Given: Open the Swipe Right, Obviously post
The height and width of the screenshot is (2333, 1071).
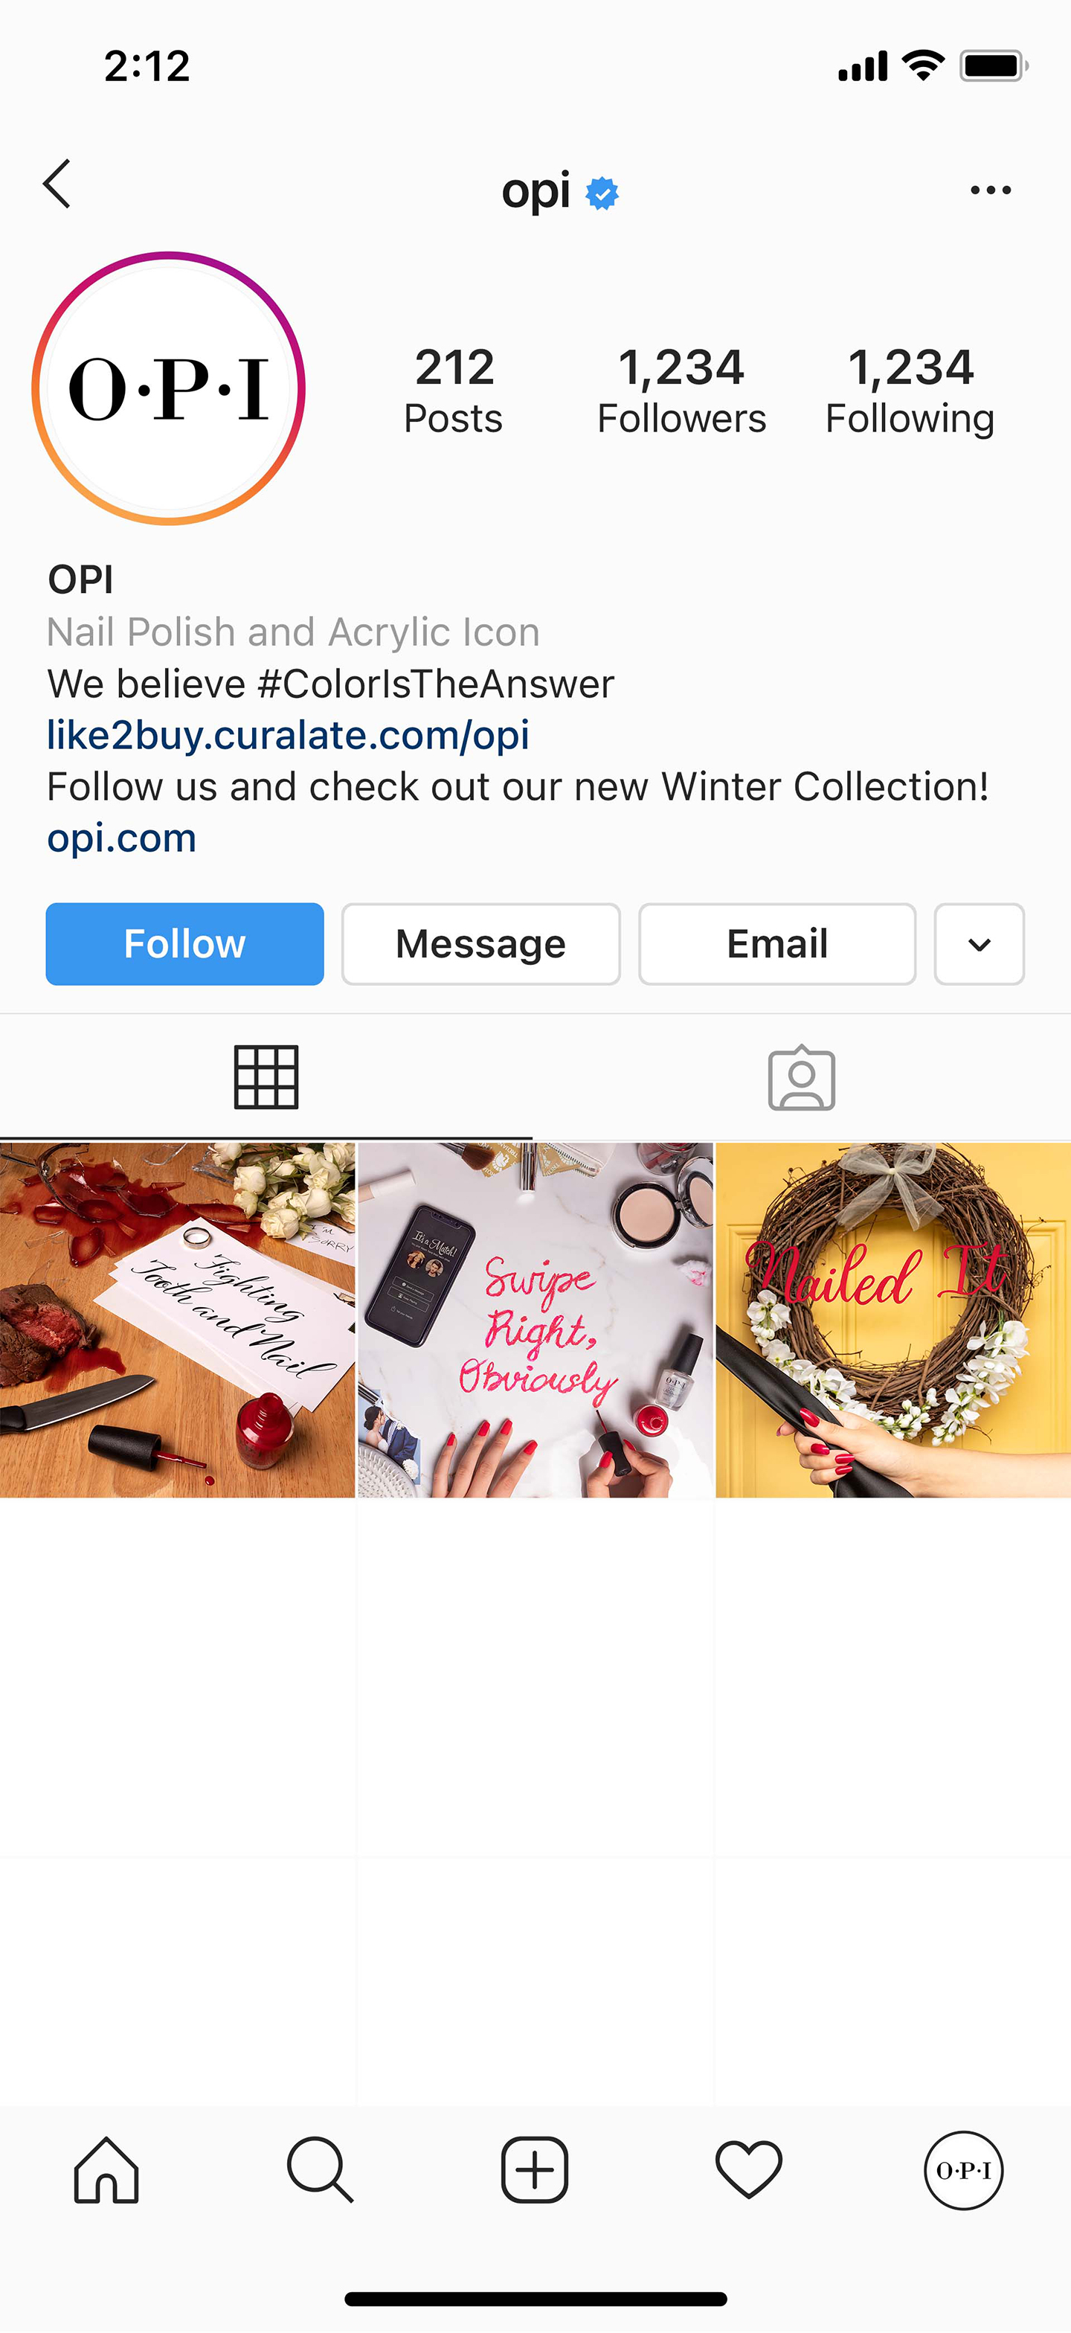Looking at the screenshot, I should click(x=535, y=1320).
